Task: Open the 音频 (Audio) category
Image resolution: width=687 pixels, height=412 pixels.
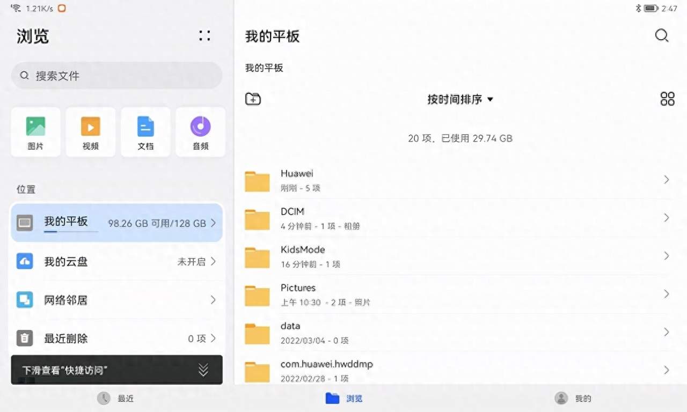Action: pyautogui.click(x=200, y=132)
